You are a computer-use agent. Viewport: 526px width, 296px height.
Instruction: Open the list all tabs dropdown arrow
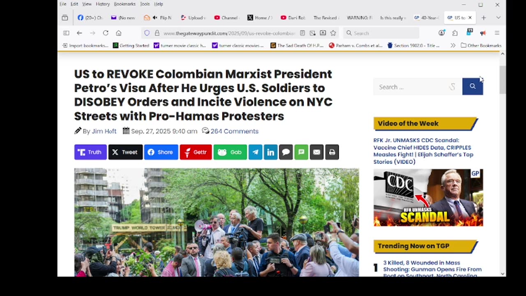498,18
